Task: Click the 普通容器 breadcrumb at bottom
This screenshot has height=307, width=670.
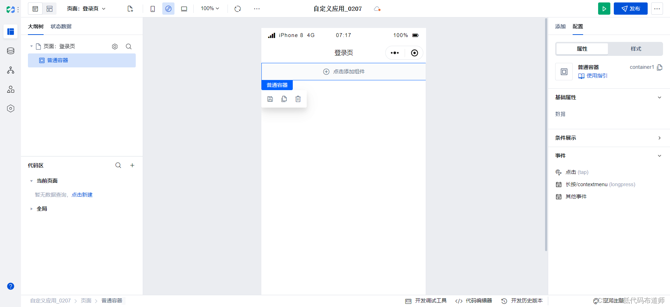Action: [112, 301]
